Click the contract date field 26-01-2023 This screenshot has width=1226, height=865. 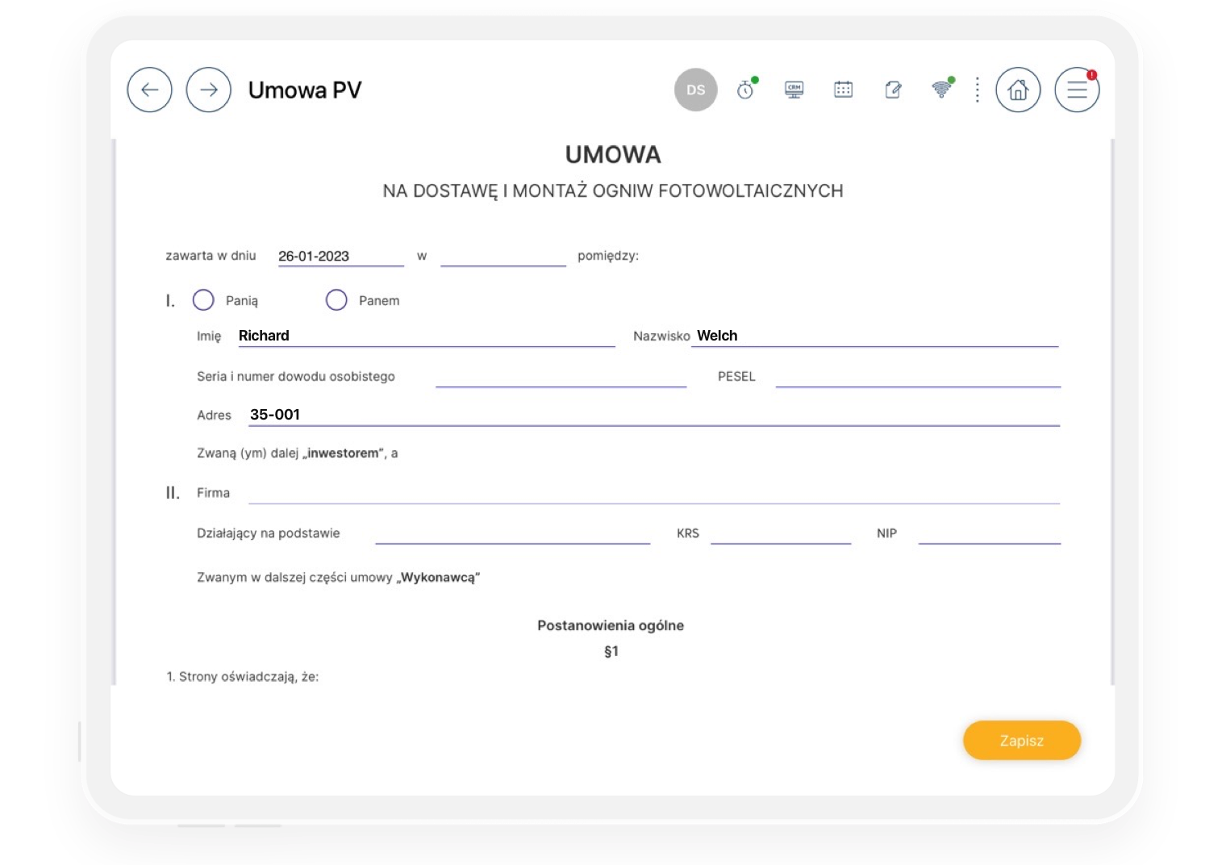click(340, 257)
